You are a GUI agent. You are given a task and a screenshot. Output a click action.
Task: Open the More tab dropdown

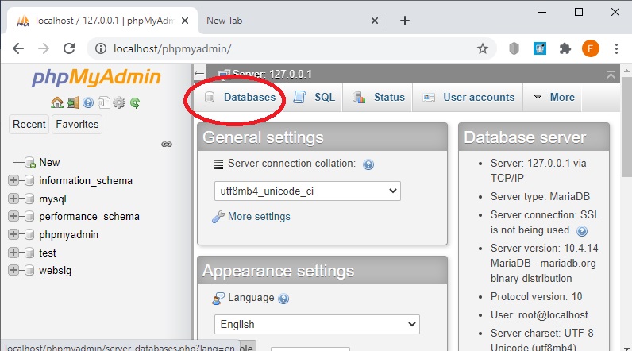pyautogui.click(x=553, y=97)
